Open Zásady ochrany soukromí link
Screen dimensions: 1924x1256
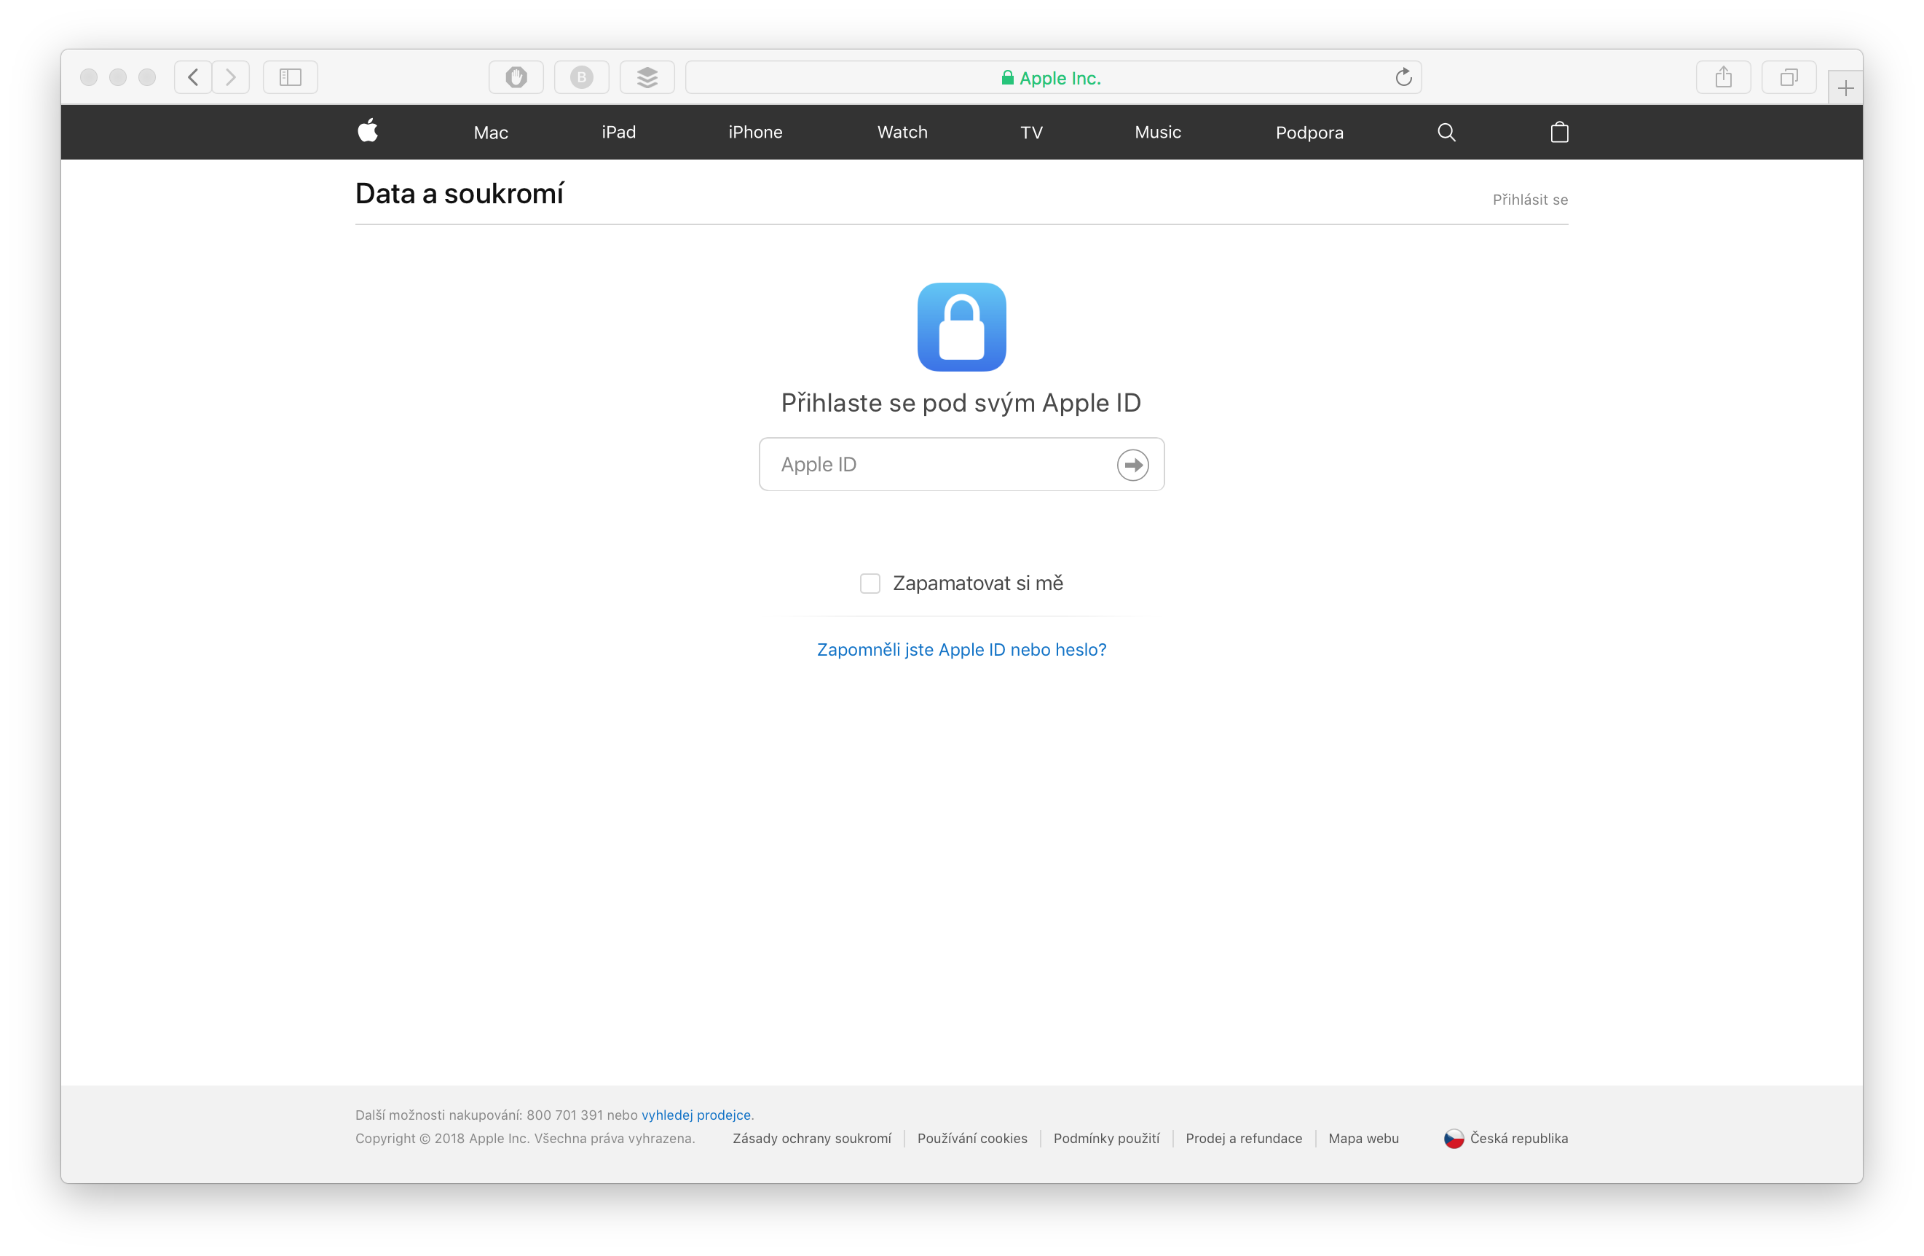coord(811,1138)
